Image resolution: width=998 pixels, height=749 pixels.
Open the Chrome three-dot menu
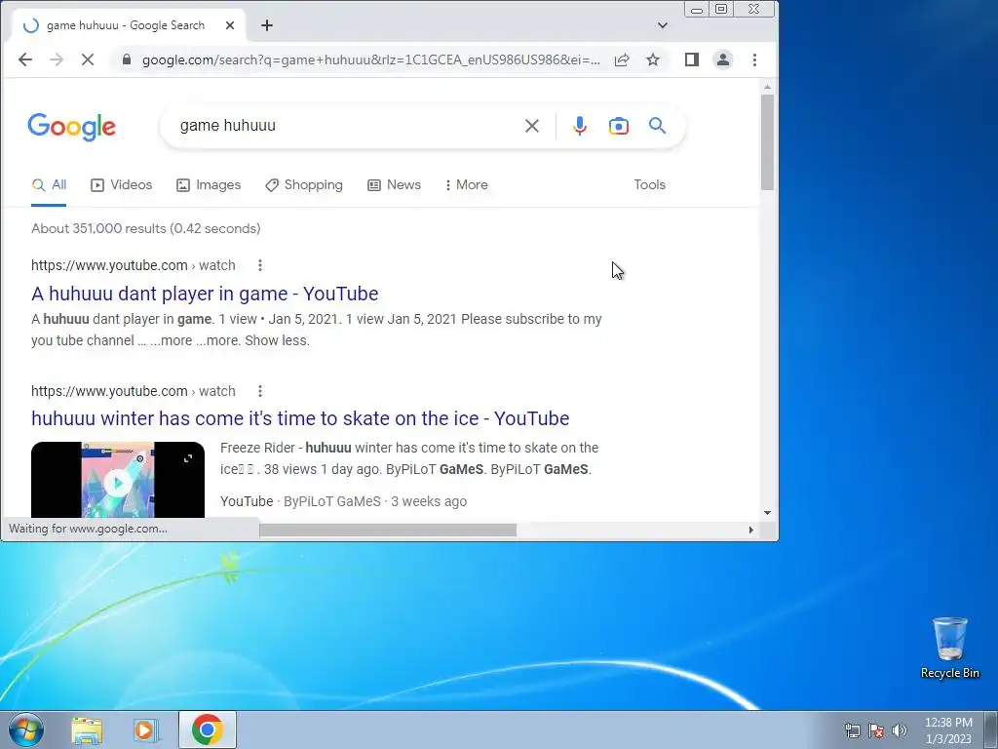pyautogui.click(x=755, y=59)
